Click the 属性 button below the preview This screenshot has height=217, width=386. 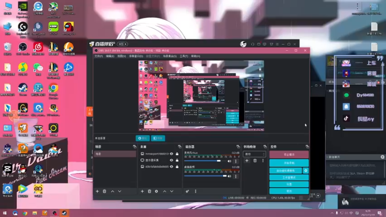[x=142, y=138]
